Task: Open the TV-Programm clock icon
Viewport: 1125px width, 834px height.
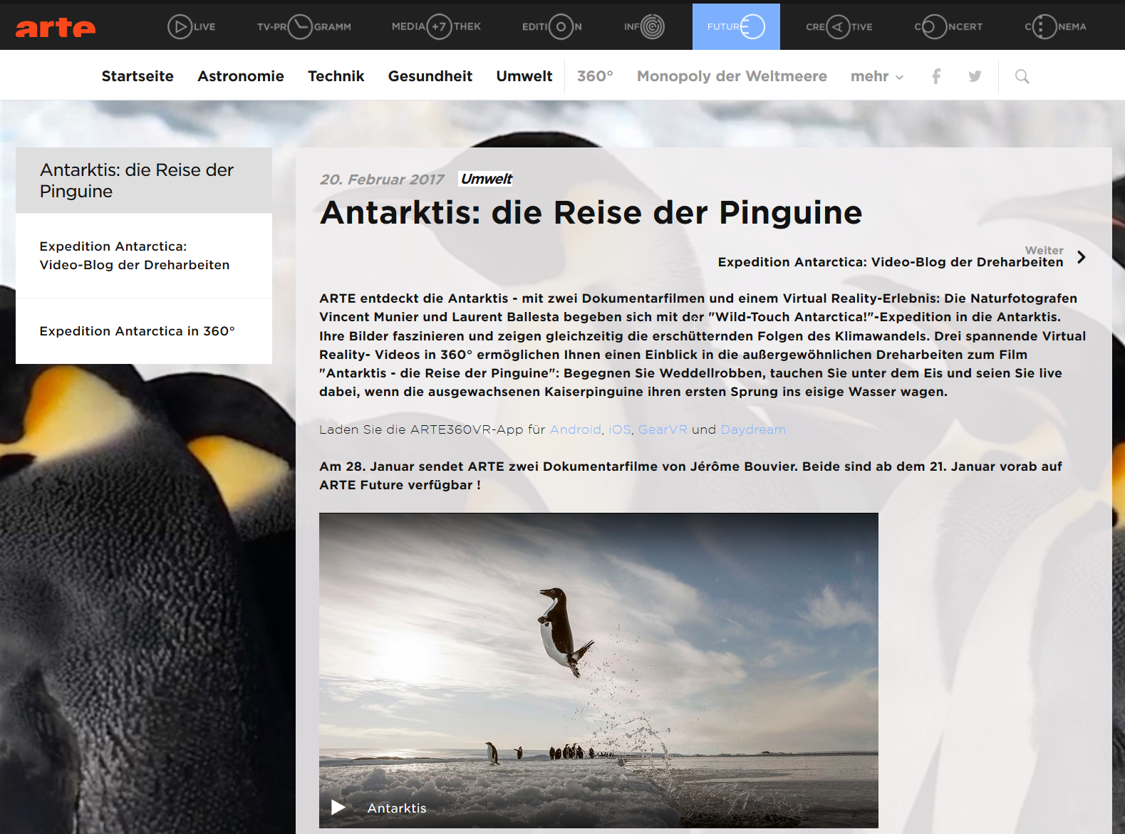Action: click(x=300, y=27)
